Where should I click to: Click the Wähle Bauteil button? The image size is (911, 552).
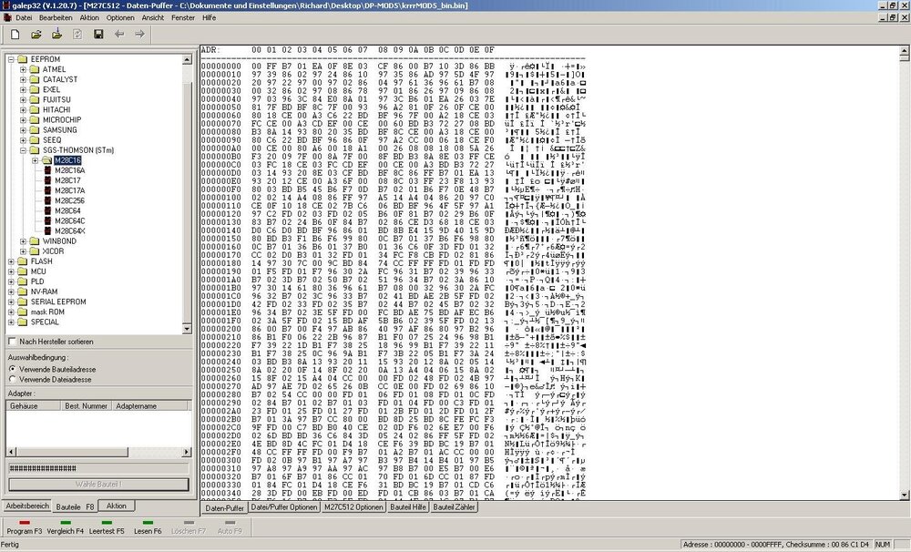pyautogui.click(x=98, y=484)
